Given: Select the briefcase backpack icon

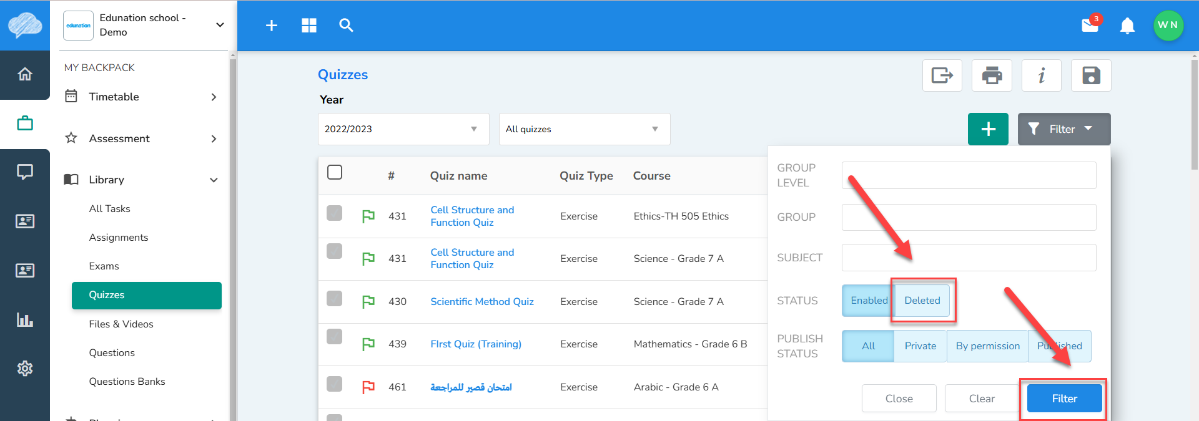Looking at the screenshot, I should point(25,123).
